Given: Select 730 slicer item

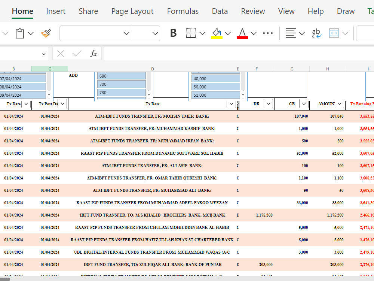Looking at the screenshot, I should click(x=122, y=93).
